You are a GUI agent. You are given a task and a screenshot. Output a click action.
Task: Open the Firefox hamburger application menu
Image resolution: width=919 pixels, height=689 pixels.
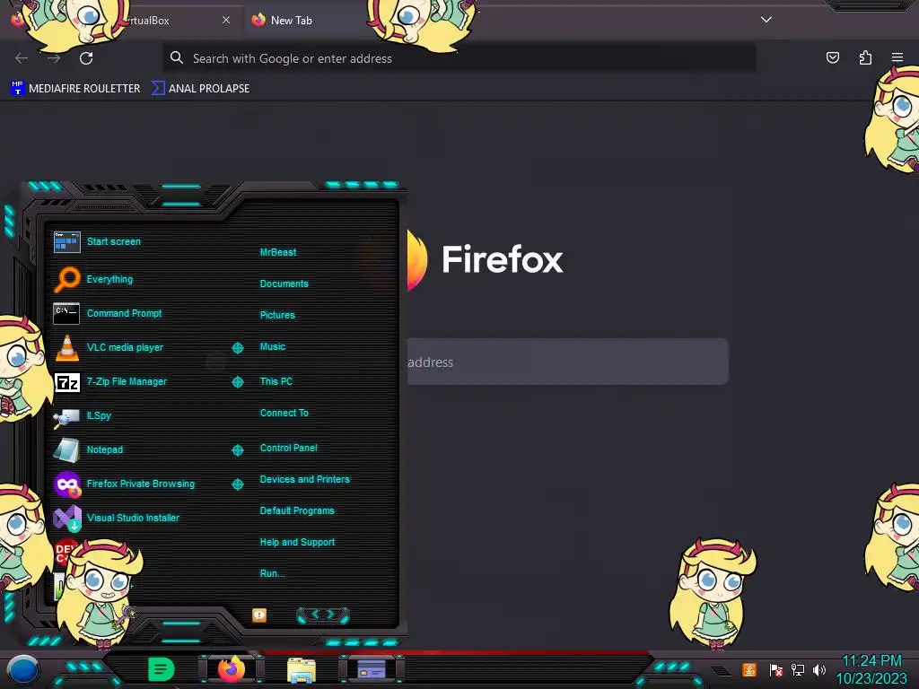coord(897,57)
